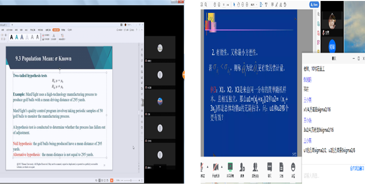
Task: Select the orange highlighted text tools ribbon tab
Action: coord(56,30)
